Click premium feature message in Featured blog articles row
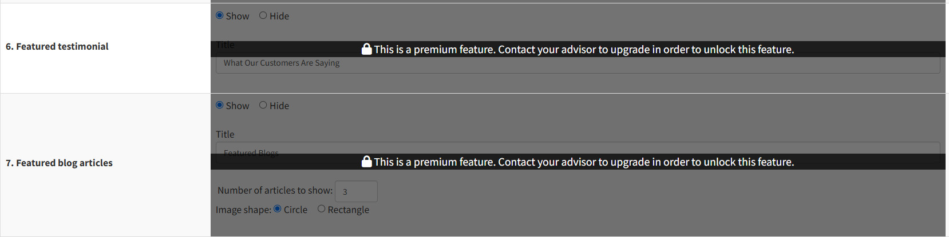The image size is (949, 237). 584,162
